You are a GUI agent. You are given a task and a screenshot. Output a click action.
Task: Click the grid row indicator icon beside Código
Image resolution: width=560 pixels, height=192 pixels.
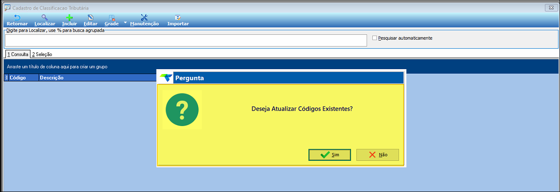6,78
